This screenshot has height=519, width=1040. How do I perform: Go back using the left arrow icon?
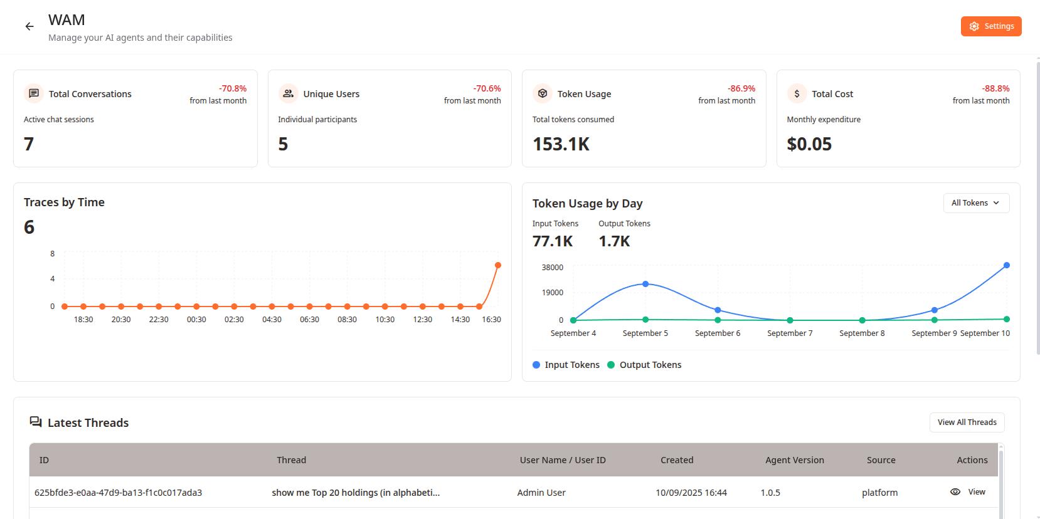[29, 26]
